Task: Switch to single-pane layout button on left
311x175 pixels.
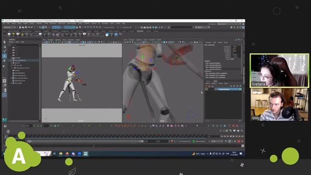Action: coord(4,81)
